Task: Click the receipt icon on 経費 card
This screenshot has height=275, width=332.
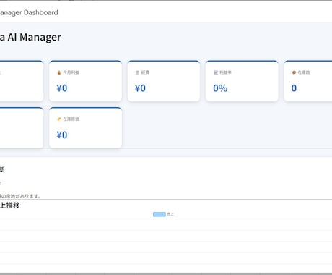Action: coord(137,72)
